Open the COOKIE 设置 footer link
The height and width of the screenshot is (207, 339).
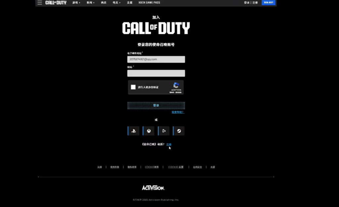[x=175, y=167]
